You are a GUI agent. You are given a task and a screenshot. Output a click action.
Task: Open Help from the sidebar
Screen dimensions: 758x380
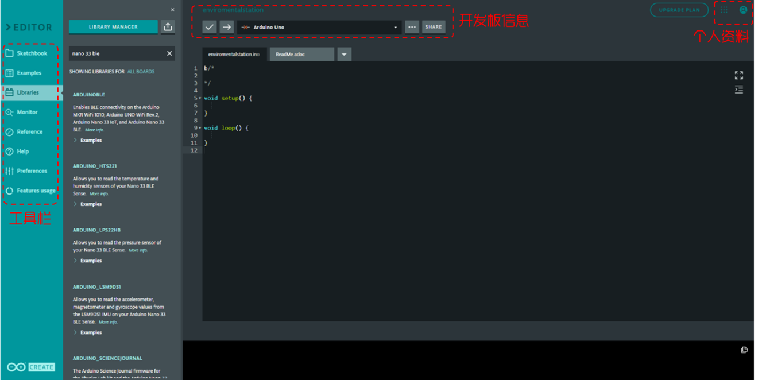coord(31,151)
